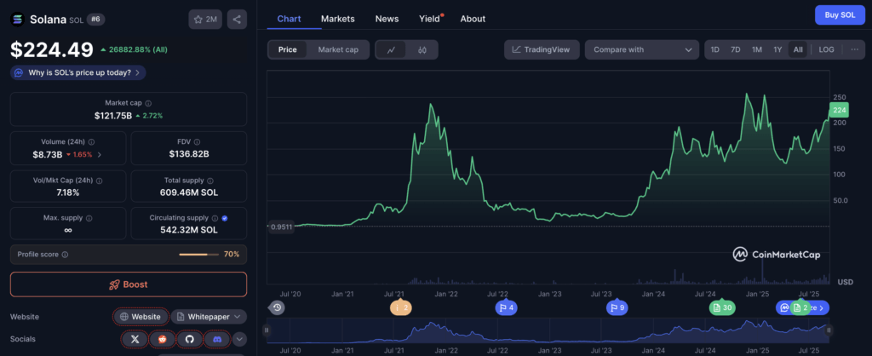872x356 pixels.
Task: Click the Profile score progress bar
Action: tap(198, 254)
